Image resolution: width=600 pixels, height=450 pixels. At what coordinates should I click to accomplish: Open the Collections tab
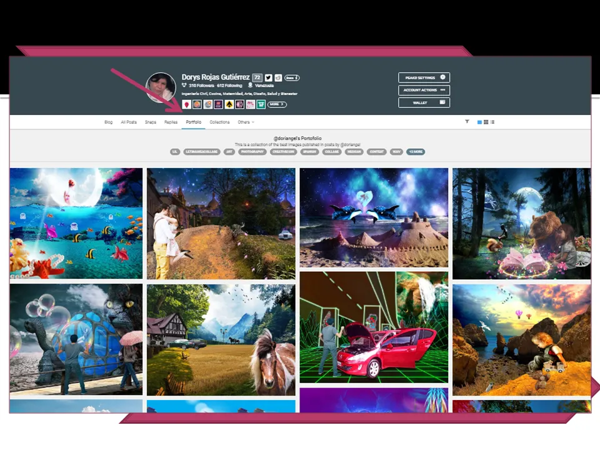[x=219, y=122]
